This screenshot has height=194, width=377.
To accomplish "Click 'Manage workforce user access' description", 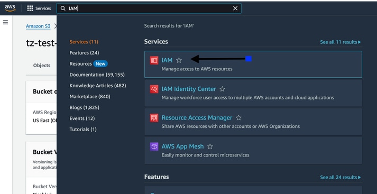I will coord(247,98).
